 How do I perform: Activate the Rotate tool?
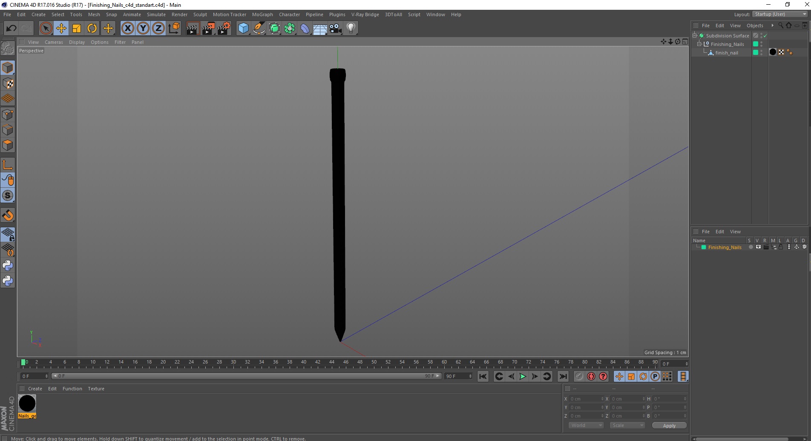tap(92, 29)
